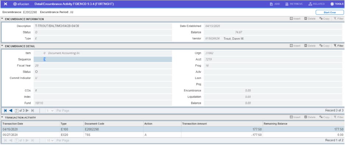Go to first page in Transaction Activity
Image resolution: width=345 pixels, height=145 pixels.
(6, 140)
